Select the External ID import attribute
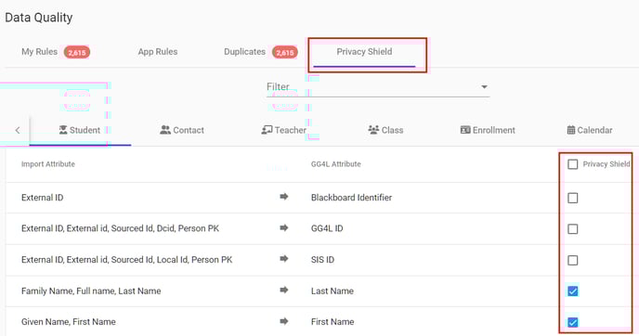 43,198
